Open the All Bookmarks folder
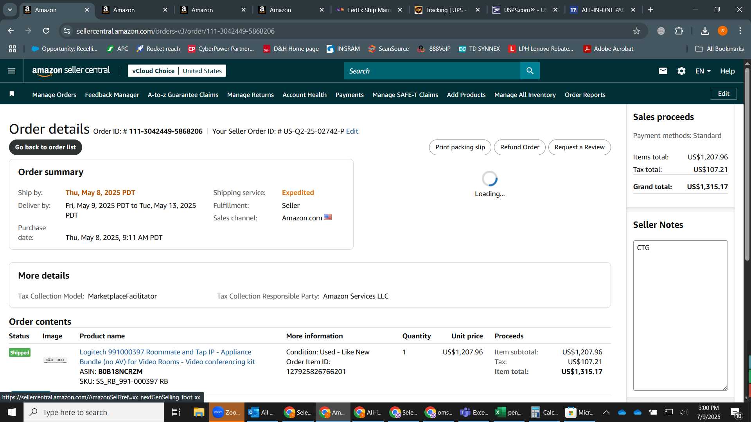 pyautogui.click(x=719, y=49)
